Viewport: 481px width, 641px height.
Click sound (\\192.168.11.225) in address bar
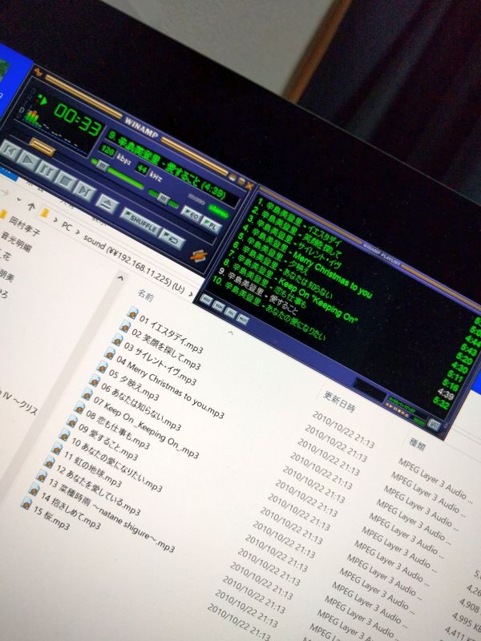coord(134,264)
